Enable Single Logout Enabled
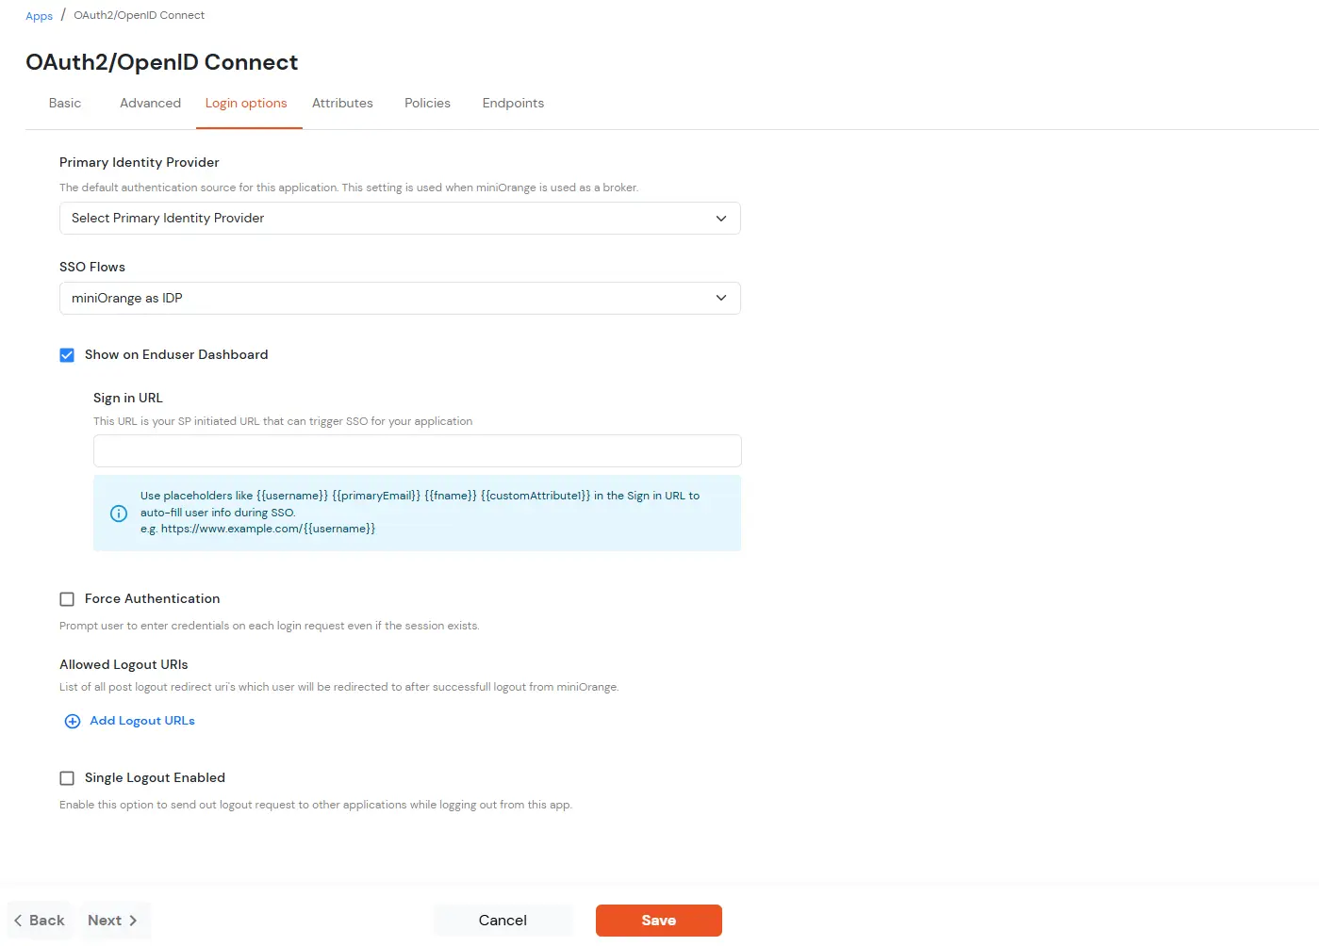Image resolution: width=1319 pixels, height=946 pixels. [x=67, y=777]
